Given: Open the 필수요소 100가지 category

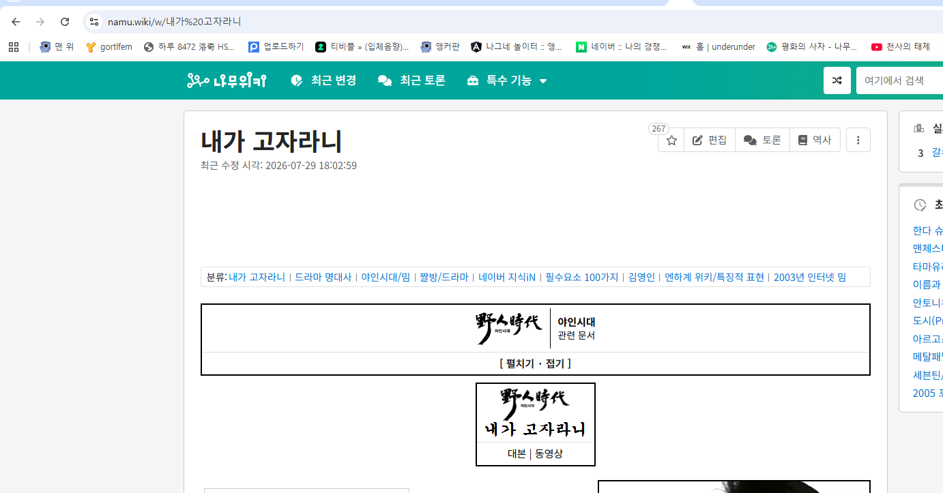Looking at the screenshot, I should tap(582, 278).
